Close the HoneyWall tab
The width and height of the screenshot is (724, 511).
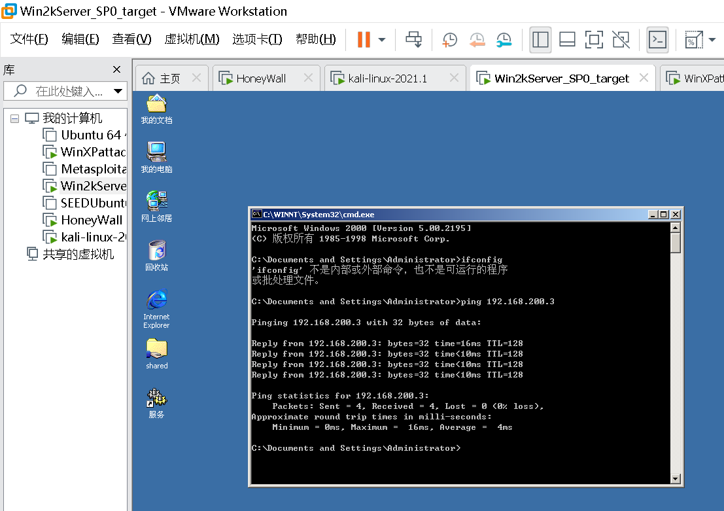(308, 78)
